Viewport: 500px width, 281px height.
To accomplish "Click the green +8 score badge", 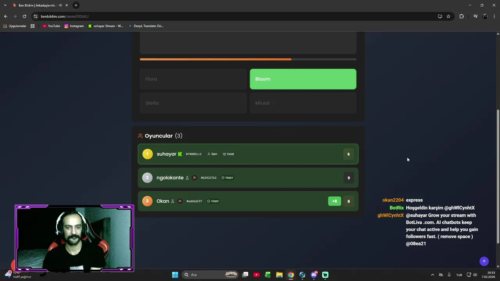I will tap(334, 201).
